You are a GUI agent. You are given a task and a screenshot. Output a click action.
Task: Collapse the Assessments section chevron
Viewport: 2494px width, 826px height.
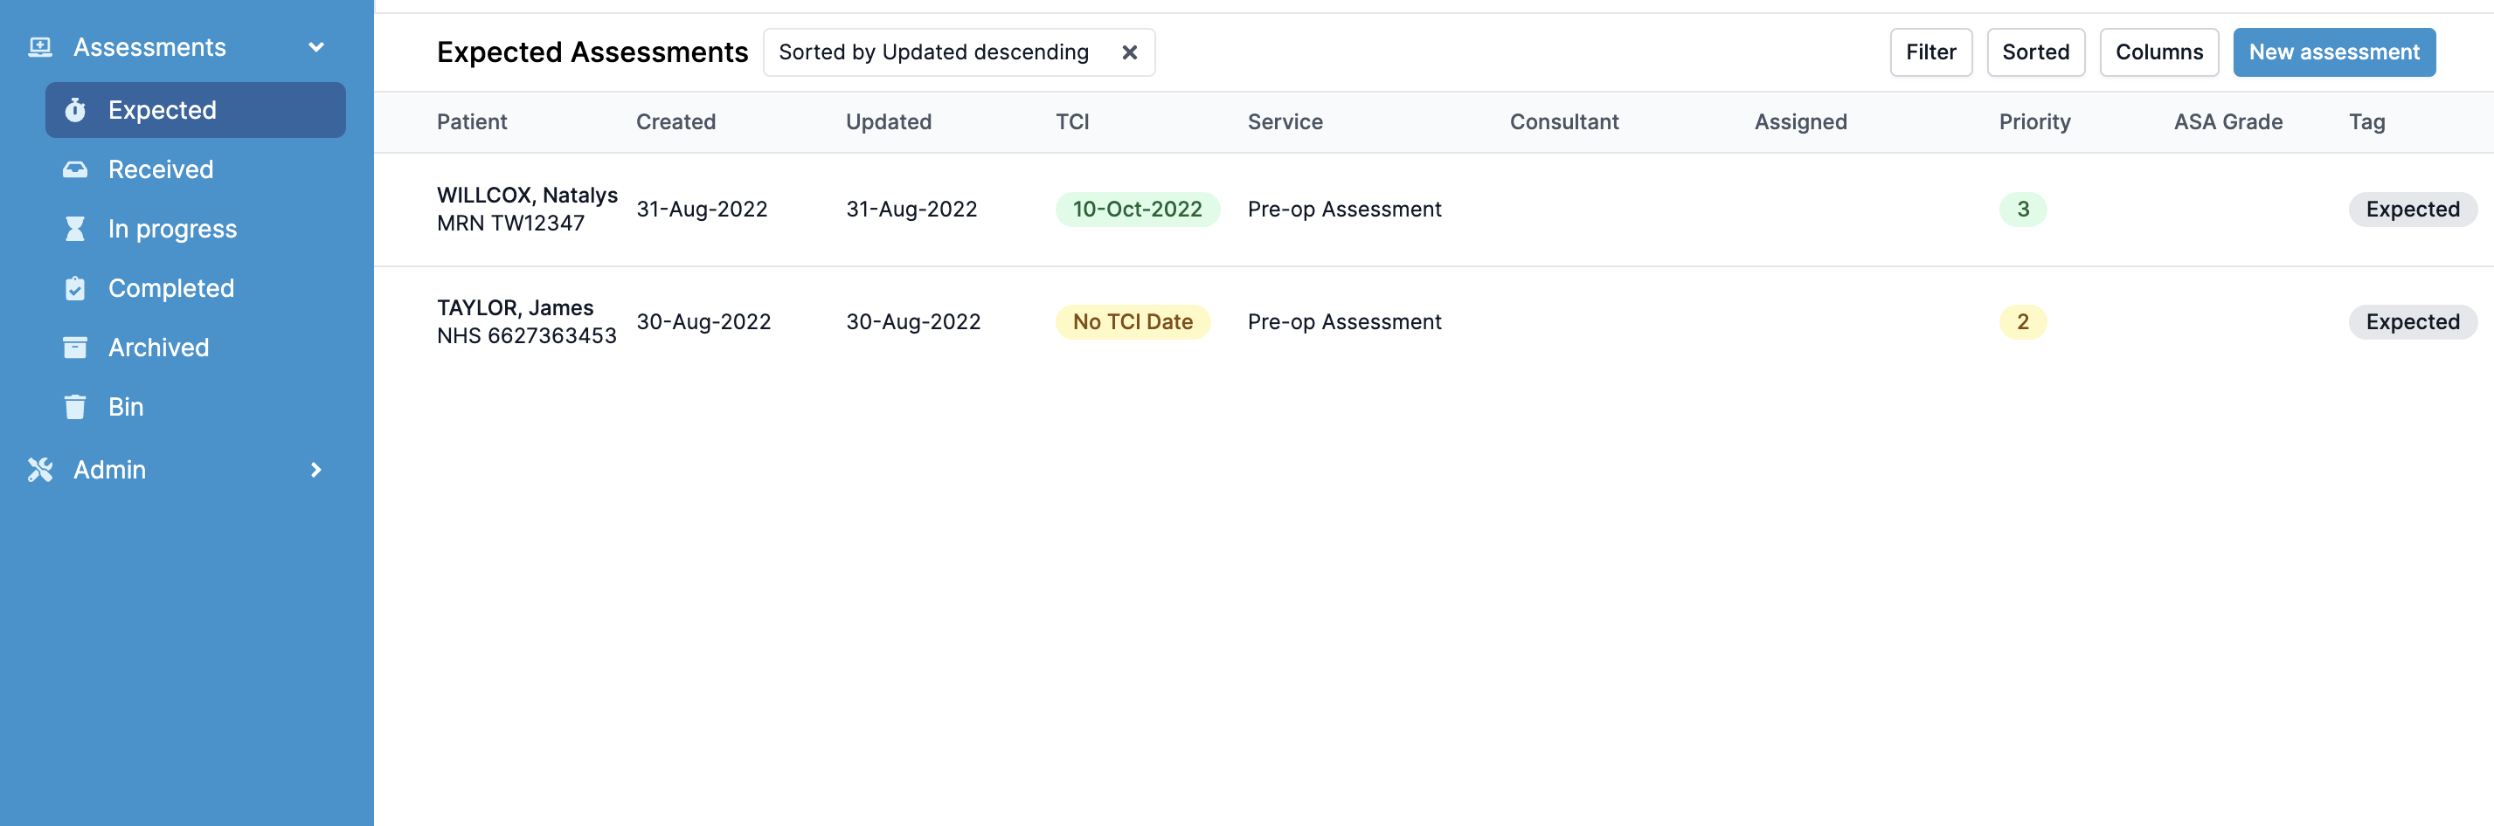coord(315,47)
